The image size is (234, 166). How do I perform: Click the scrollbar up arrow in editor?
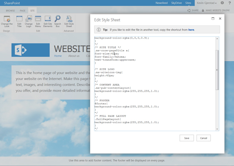[x=217, y=39]
